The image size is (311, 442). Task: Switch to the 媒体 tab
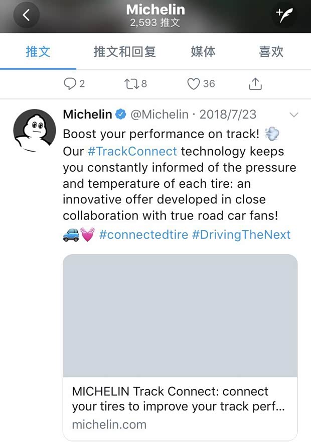click(x=203, y=52)
